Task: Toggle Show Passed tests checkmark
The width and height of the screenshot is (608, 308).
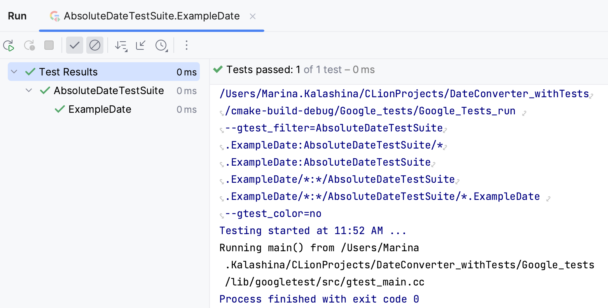Action: (75, 45)
